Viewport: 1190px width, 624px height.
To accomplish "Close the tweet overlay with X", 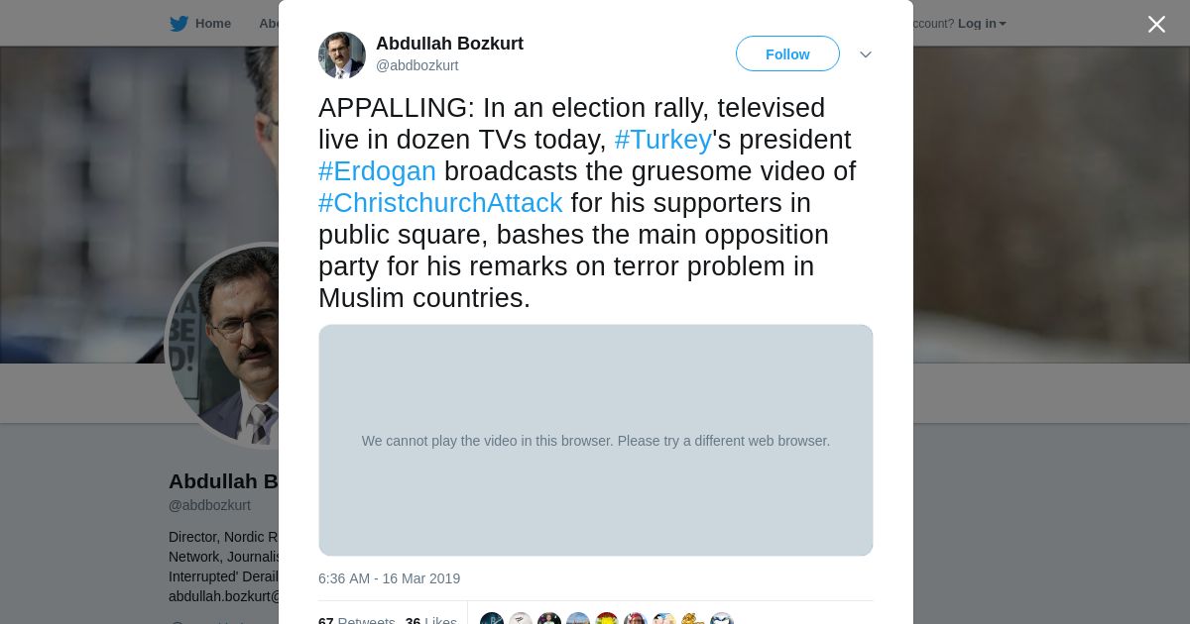I will [1156, 25].
